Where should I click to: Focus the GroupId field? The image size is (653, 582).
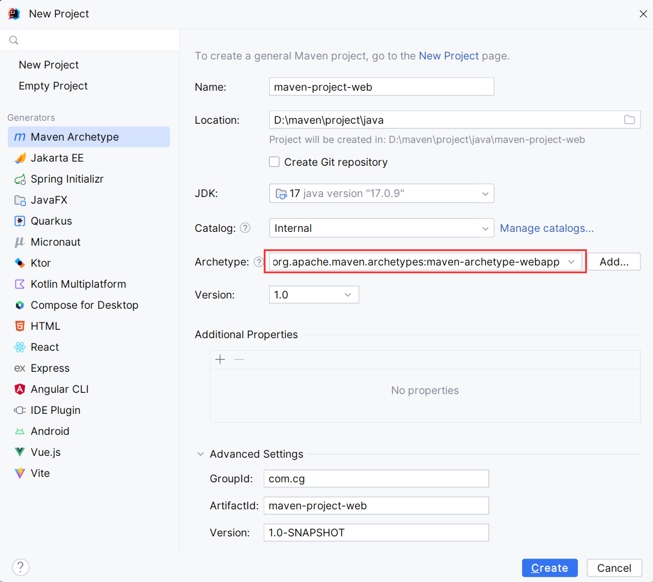click(x=376, y=479)
